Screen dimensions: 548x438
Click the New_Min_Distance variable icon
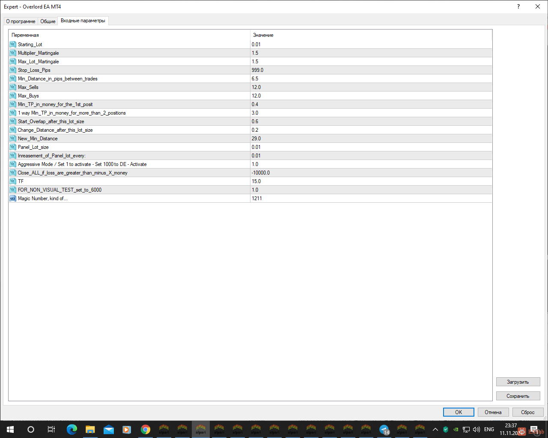click(13, 139)
